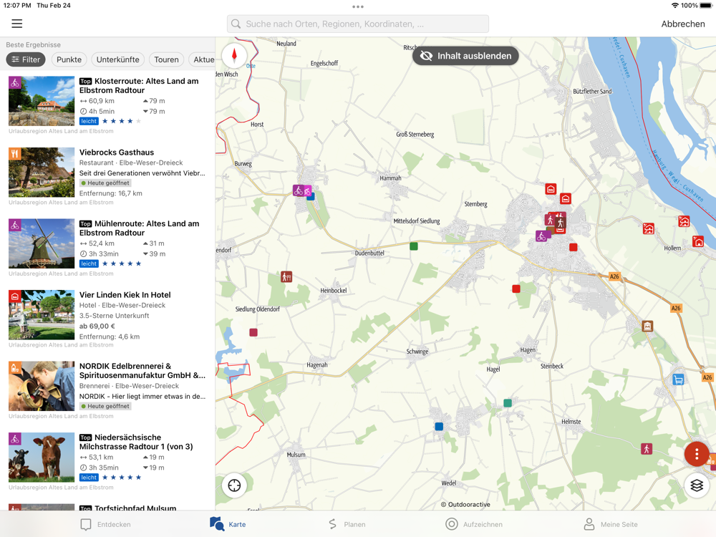The width and height of the screenshot is (716, 537).
Task: Select the Touren filter chip
Action: point(166,59)
